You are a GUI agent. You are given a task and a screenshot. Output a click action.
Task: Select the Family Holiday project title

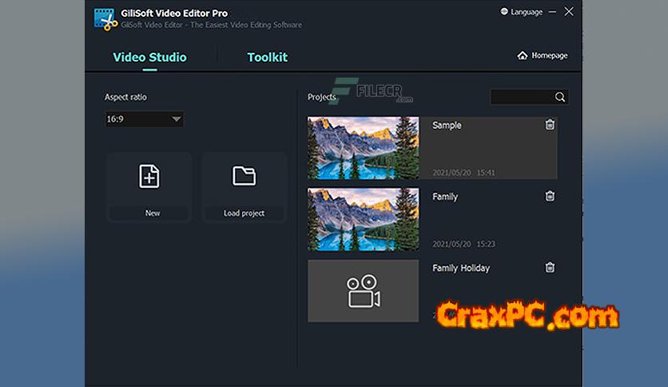pyautogui.click(x=461, y=268)
